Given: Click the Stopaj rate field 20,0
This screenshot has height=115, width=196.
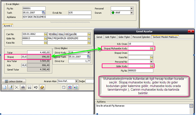Looking at the screenshot, I should point(24,57).
